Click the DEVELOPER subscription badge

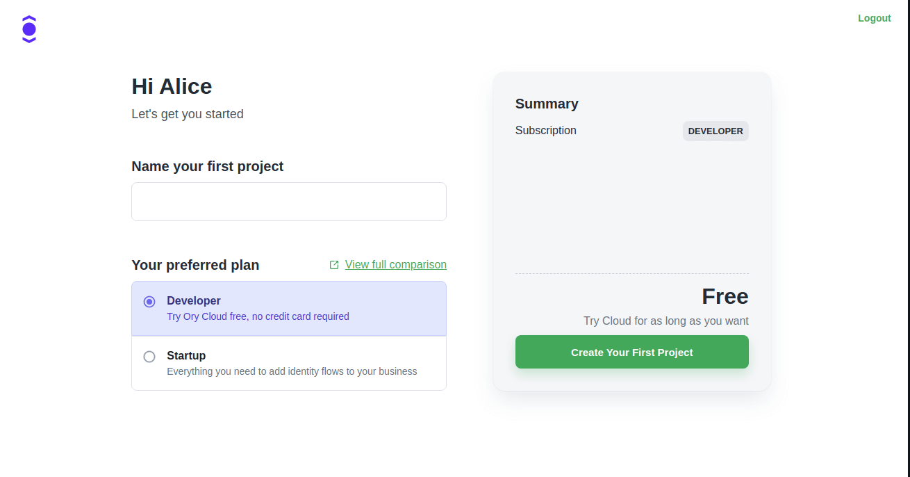point(715,131)
